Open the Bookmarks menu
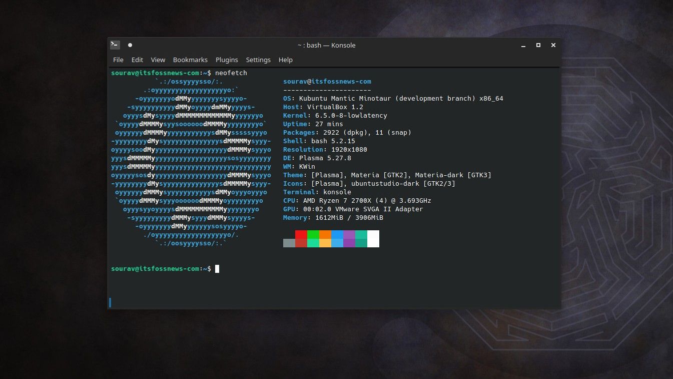The height and width of the screenshot is (379, 673). 190,60
